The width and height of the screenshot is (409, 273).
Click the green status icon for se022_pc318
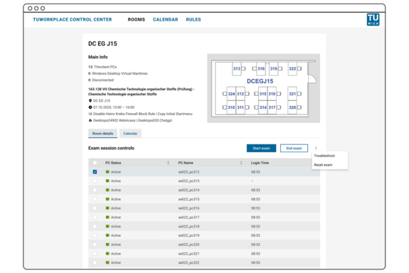[107, 226]
